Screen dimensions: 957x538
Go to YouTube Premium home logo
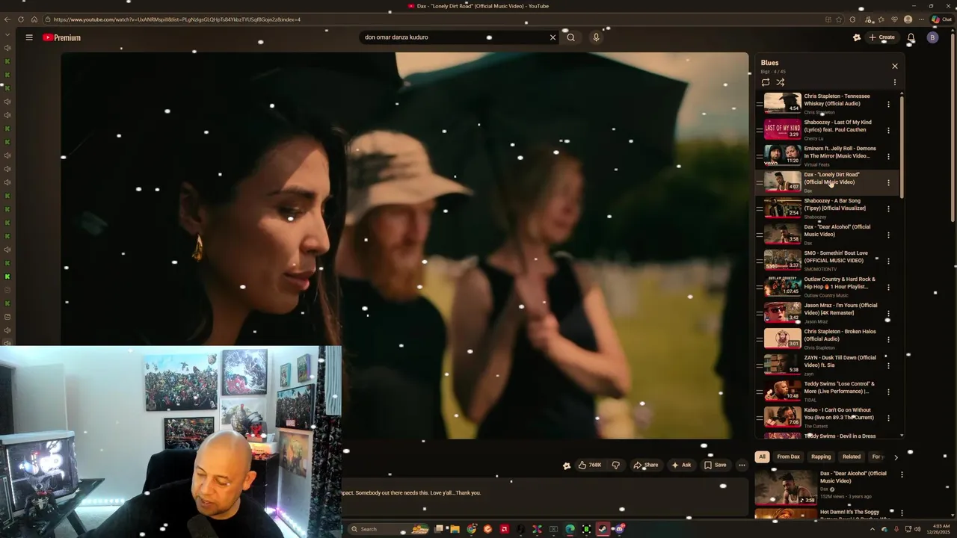(61, 37)
